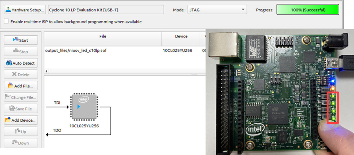The height and width of the screenshot is (155, 354).
Task: Click the Mode label text
Action: point(179,10)
